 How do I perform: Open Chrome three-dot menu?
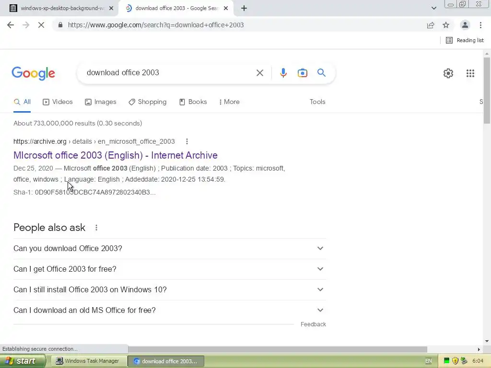(x=480, y=25)
